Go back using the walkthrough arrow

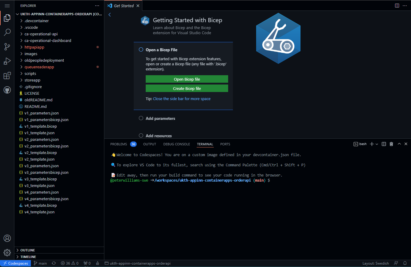(110, 14)
